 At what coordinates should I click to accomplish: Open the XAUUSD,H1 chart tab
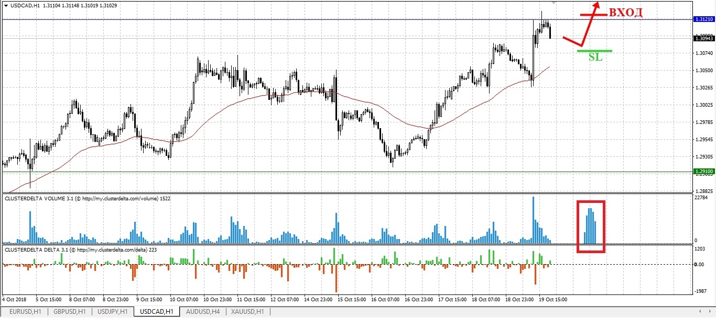(247, 312)
